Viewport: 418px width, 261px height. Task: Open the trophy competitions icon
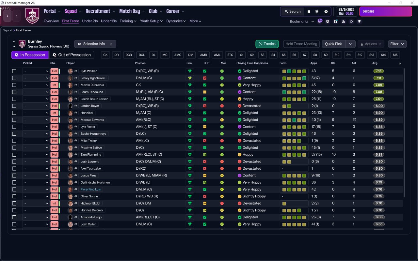pyautogui.click(x=359, y=22)
